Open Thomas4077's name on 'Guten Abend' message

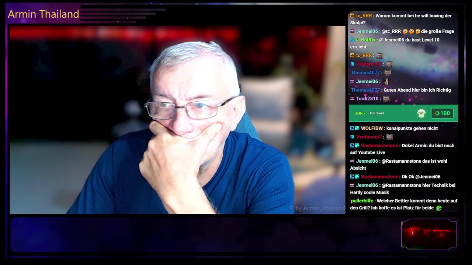[365, 90]
